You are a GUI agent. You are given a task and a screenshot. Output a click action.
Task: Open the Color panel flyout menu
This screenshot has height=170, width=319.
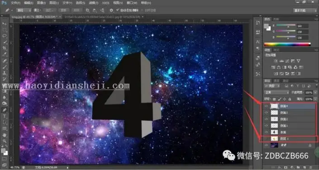[316, 19]
